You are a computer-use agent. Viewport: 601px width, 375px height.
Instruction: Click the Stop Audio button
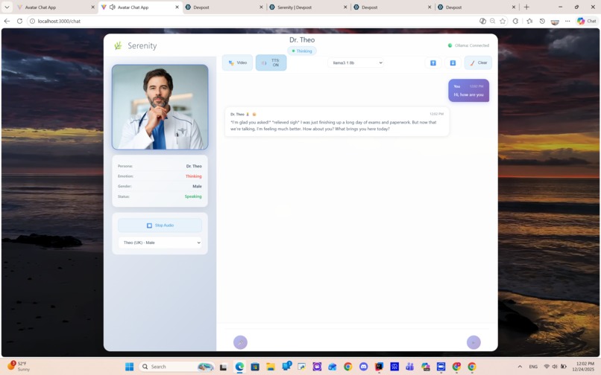pyautogui.click(x=160, y=225)
